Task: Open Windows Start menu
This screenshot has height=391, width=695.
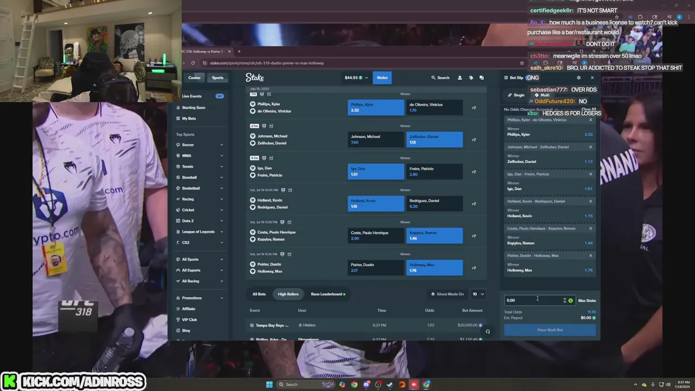Action: tap(268, 384)
